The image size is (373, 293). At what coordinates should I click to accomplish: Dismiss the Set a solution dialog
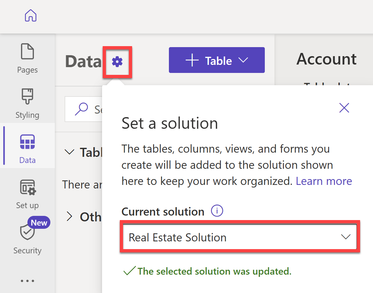344,108
